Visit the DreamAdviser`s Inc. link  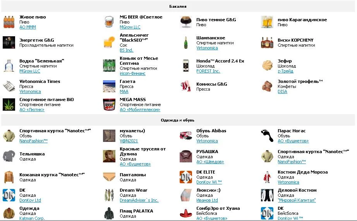click(x=139, y=201)
